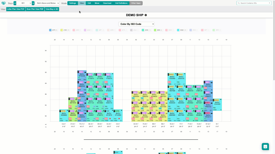The width and height of the screenshot is (275, 154).
Task: Go to the next bay arrow
Action: pyautogui.click(x=33, y=3)
